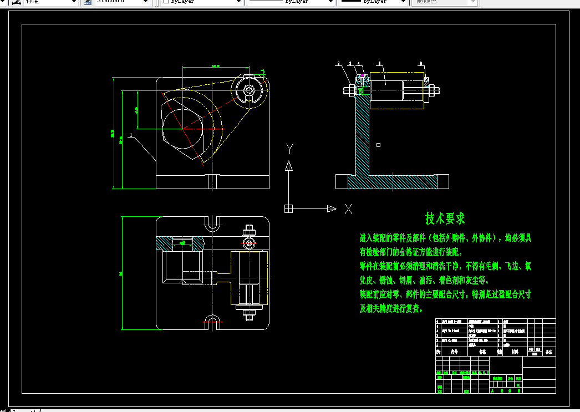Select the 材料 header in parts table

pyautogui.click(x=515, y=352)
